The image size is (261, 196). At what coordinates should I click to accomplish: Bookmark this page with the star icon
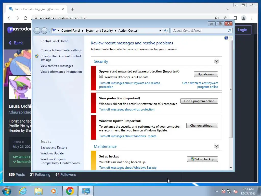[x=225, y=18]
